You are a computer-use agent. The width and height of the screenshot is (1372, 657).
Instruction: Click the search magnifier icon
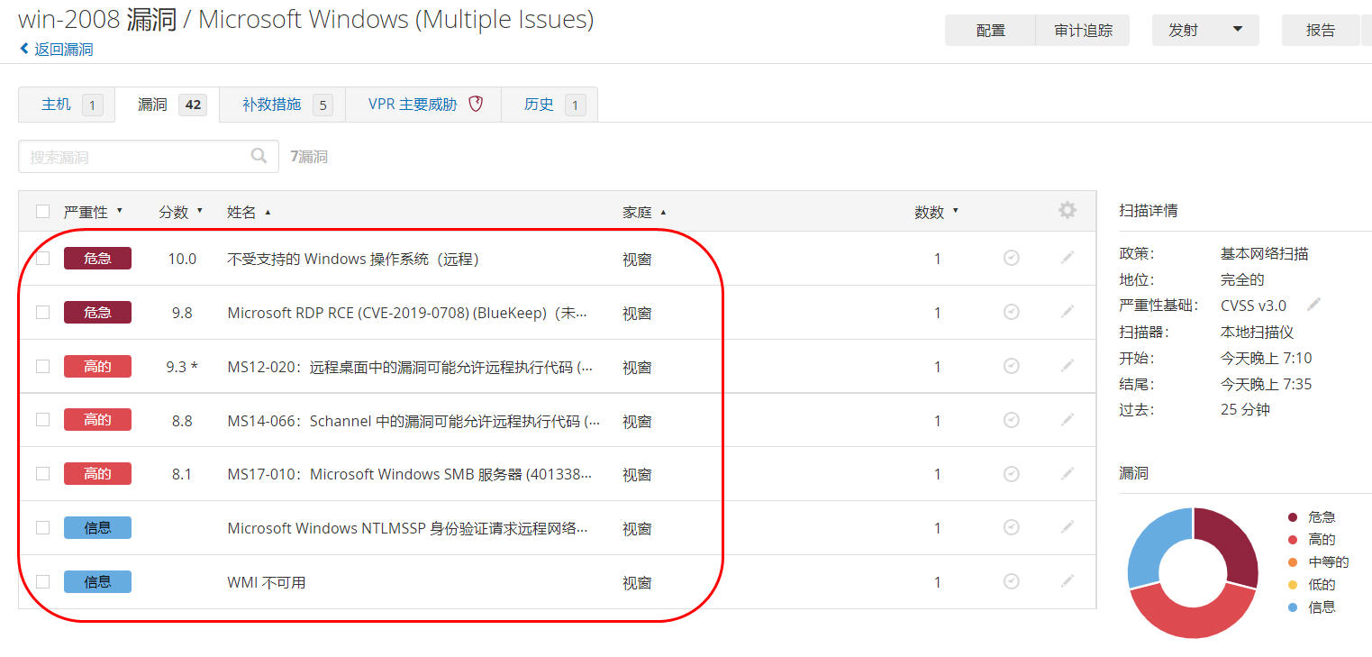click(259, 156)
